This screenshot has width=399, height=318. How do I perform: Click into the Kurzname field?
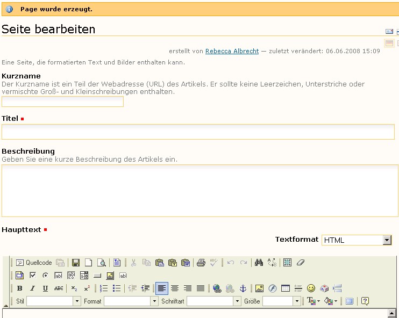click(62, 102)
